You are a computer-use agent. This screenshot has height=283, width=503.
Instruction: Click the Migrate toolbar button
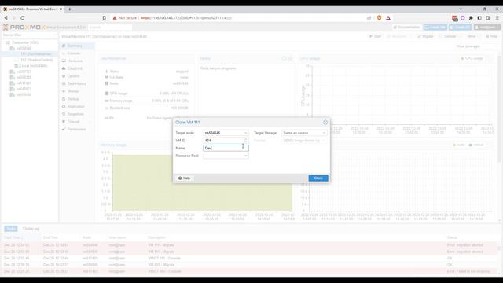click(x=425, y=36)
